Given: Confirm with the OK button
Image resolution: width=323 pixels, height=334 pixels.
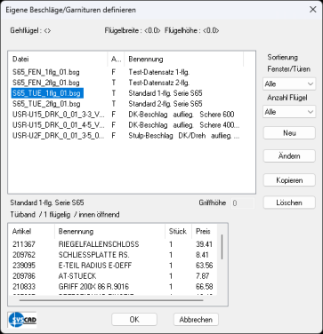Looking at the screenshot, I should (134, 320).
